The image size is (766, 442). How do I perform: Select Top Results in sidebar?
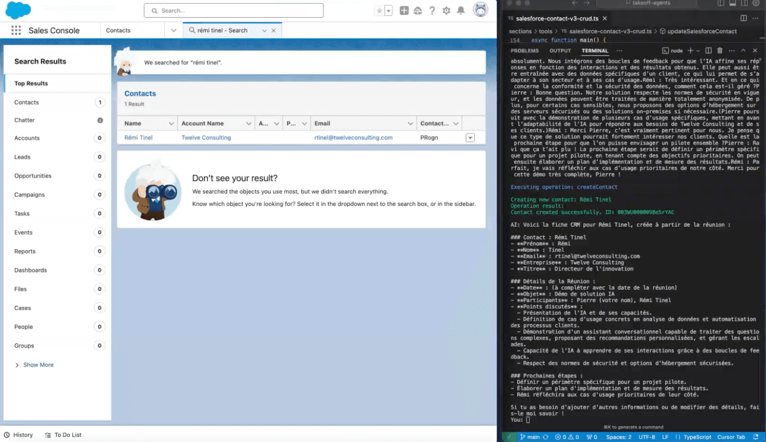point(57,83)
